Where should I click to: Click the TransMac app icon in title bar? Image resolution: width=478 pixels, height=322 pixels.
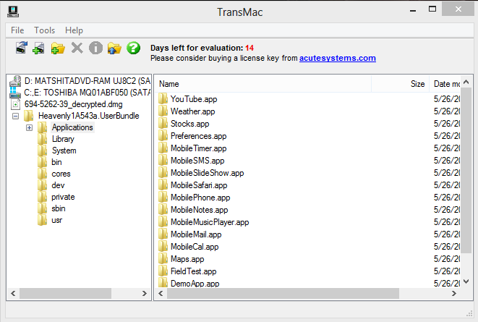pos(13,12)
